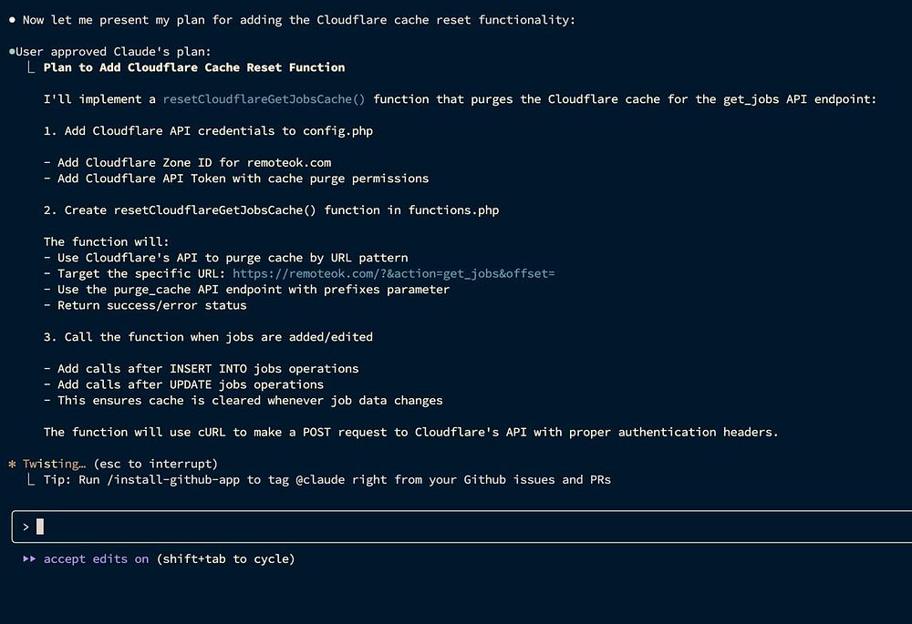The height and width of the screenshot is (624, 912).
Task: Click the spinning asterisk beside 'Twisting…'
Action: coord(12,464)
